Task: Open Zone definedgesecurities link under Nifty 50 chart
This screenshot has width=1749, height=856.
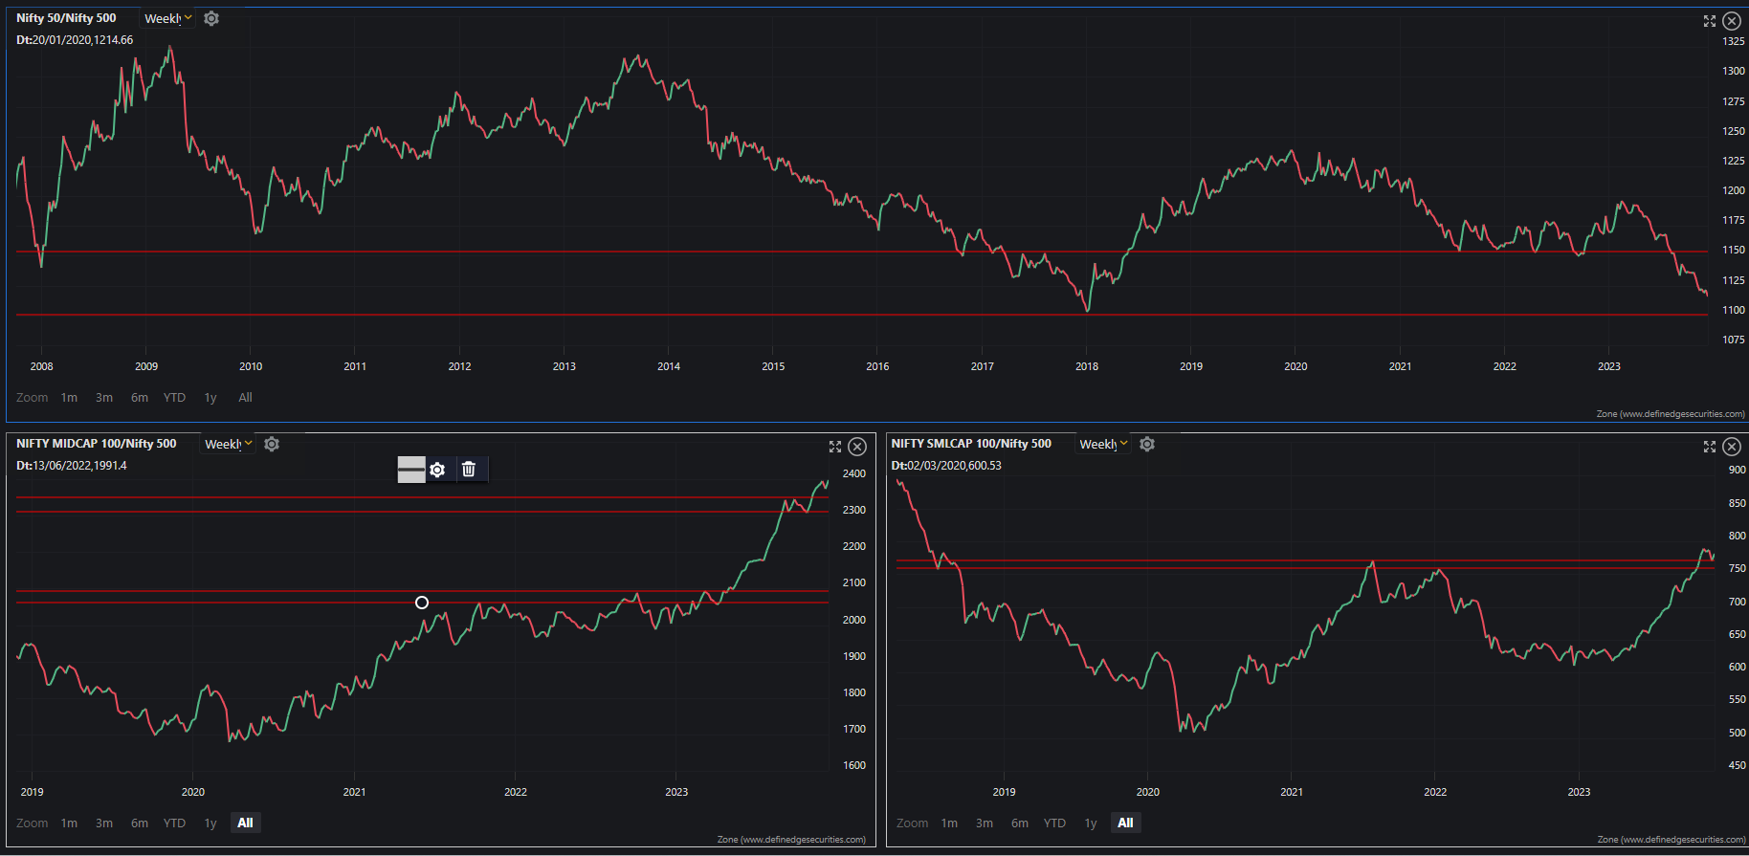Action: [x=1671, y=414]
